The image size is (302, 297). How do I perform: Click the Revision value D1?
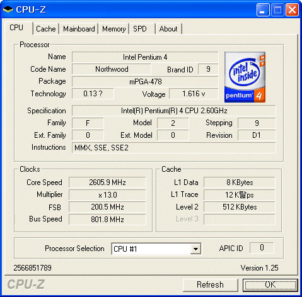[x=257, y=135]
